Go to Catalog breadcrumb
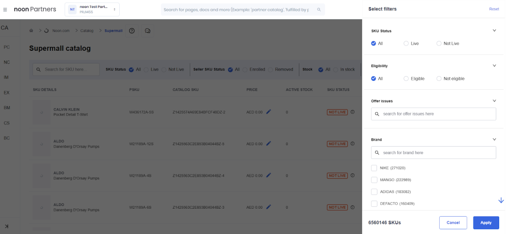 (87, 31)
